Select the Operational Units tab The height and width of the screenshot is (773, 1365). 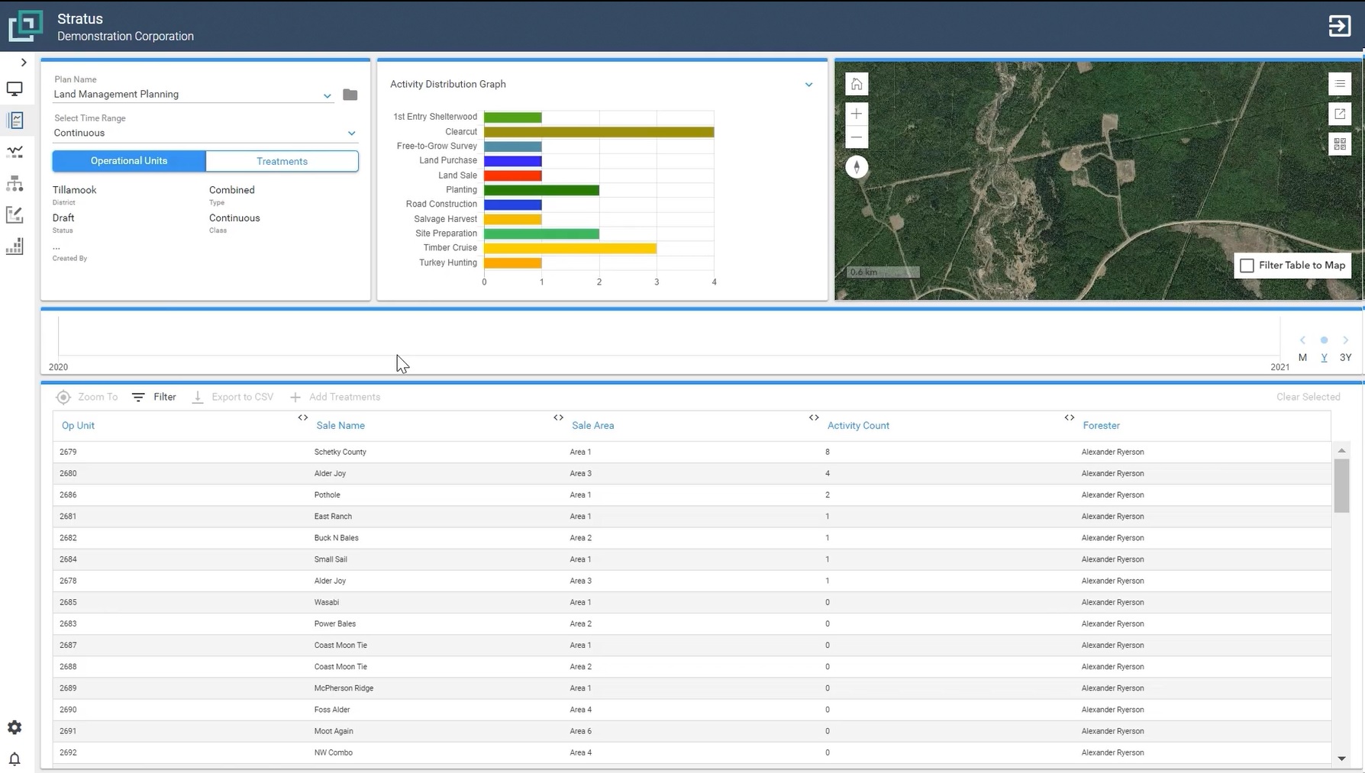127,161
